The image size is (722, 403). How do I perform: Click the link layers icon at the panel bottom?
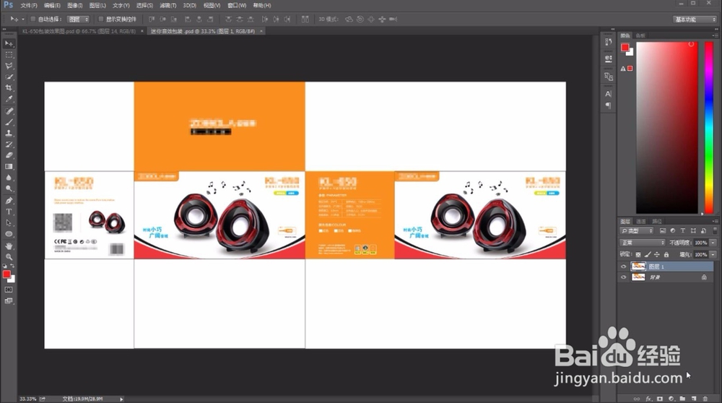click(x=637, y=399)
